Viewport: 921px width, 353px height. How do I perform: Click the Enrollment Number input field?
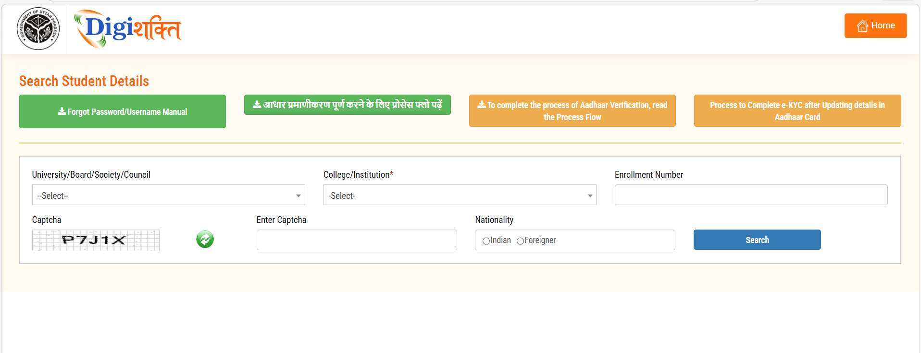pos(751,195)
